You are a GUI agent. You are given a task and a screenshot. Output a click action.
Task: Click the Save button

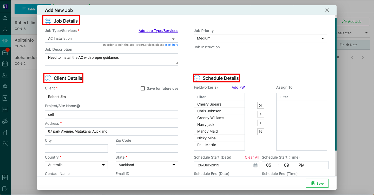pyautogui.click(x=317, y=183)
